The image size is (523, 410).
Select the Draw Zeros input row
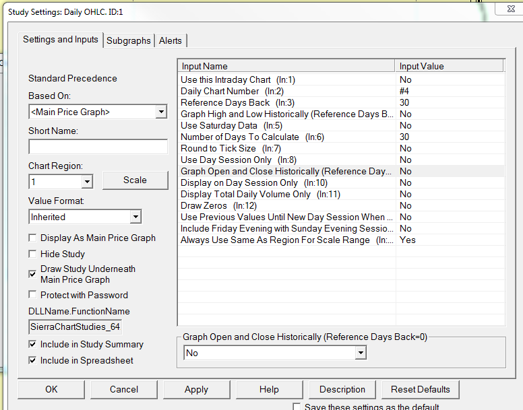[342, 205]
